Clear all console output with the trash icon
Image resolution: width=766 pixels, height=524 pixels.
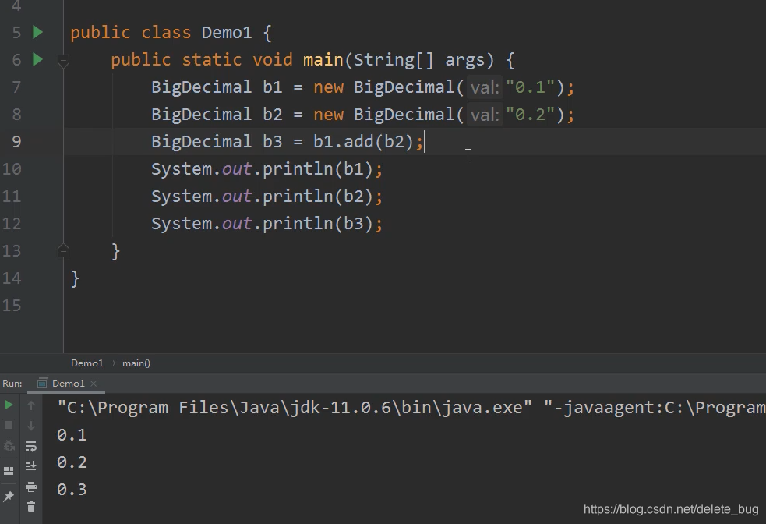[x=31, y=507]
